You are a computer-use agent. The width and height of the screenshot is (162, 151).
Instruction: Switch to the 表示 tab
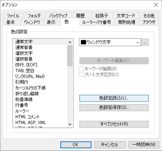coord(52,22)
